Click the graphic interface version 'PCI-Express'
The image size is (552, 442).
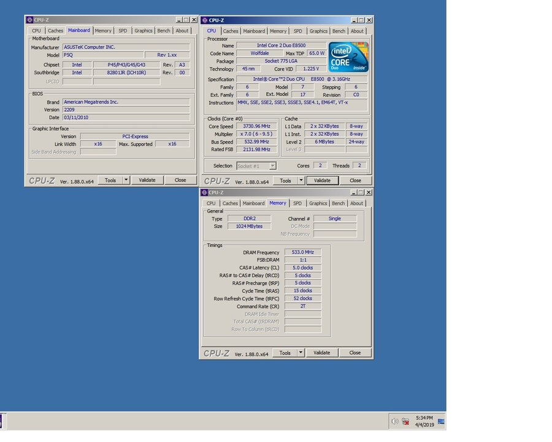(135, 136)
